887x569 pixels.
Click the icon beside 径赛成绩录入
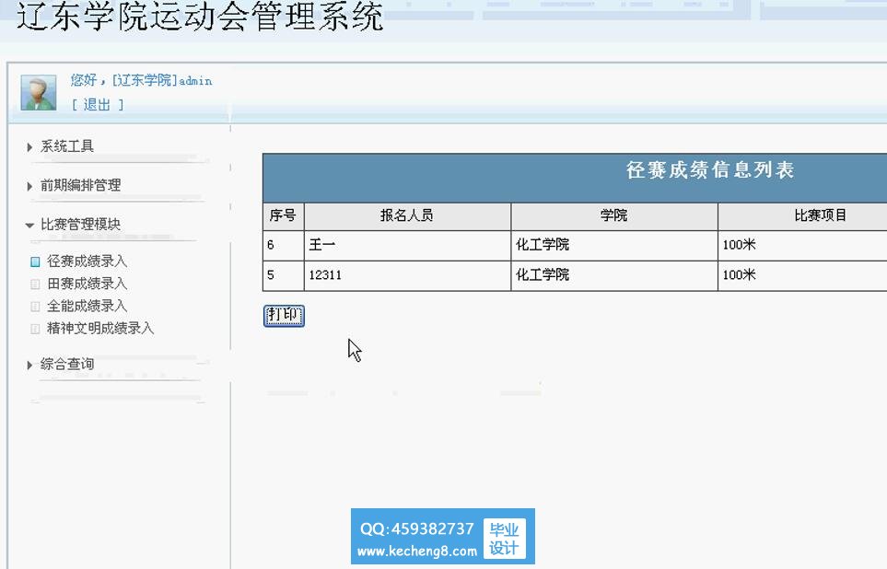[x=35, y=261]
